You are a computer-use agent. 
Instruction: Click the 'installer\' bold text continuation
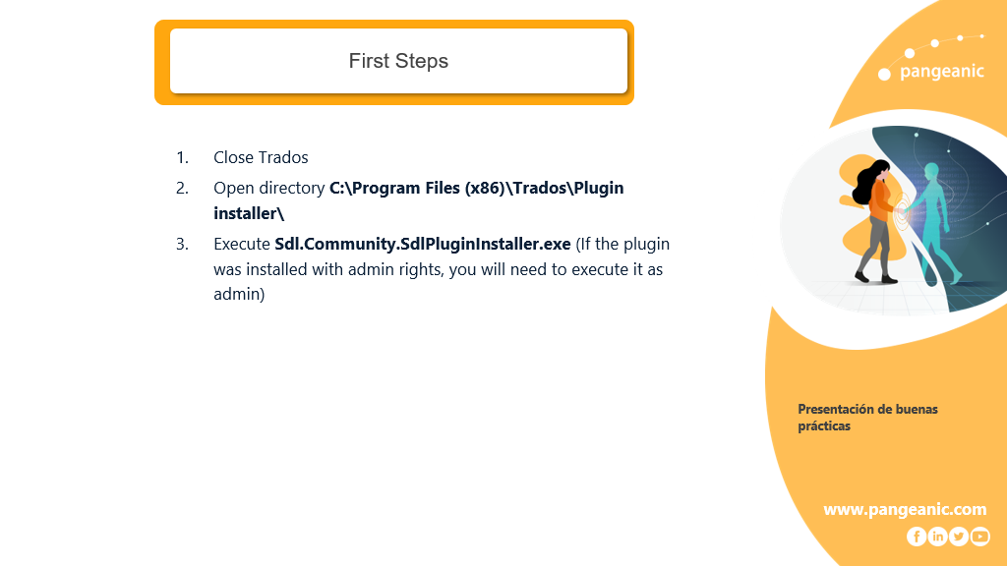point(249,213)
